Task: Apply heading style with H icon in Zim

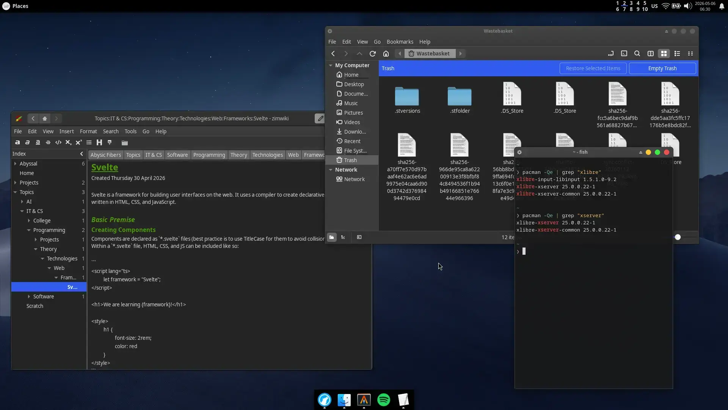Action: click(x=99, y=142)
